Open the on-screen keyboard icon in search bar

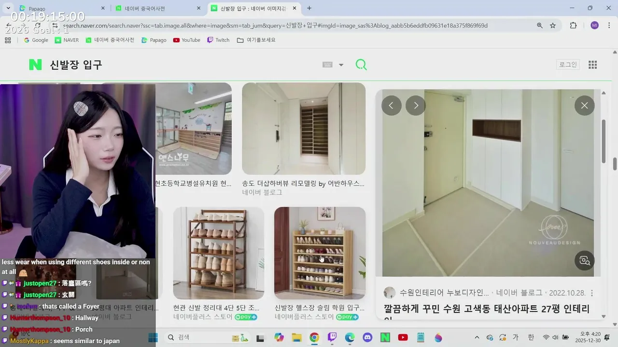(x=327, y=65)
